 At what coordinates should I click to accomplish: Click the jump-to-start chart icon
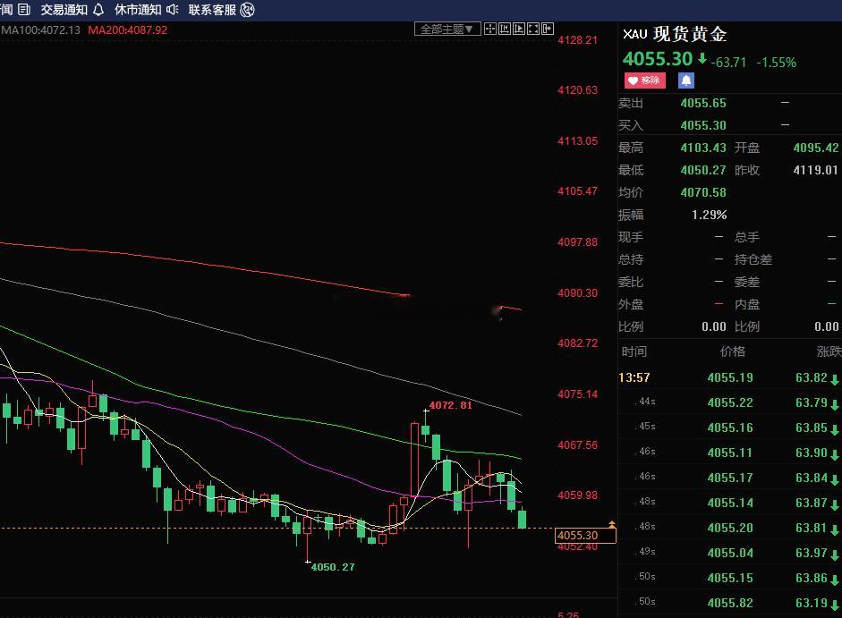click(505, 29)
